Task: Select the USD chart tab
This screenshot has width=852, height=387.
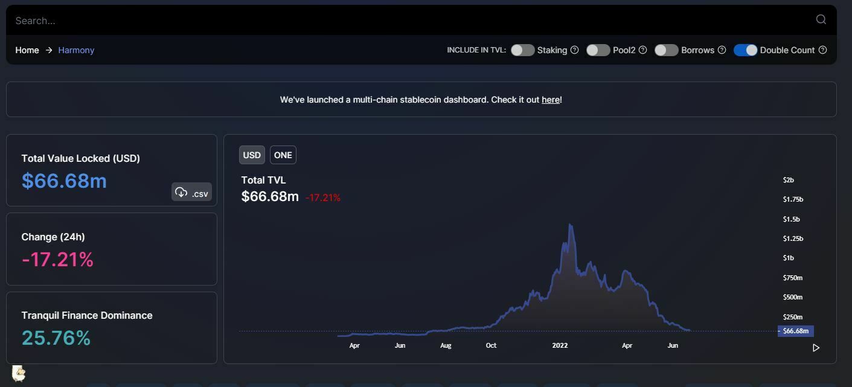Action: [x=252, y=155]
